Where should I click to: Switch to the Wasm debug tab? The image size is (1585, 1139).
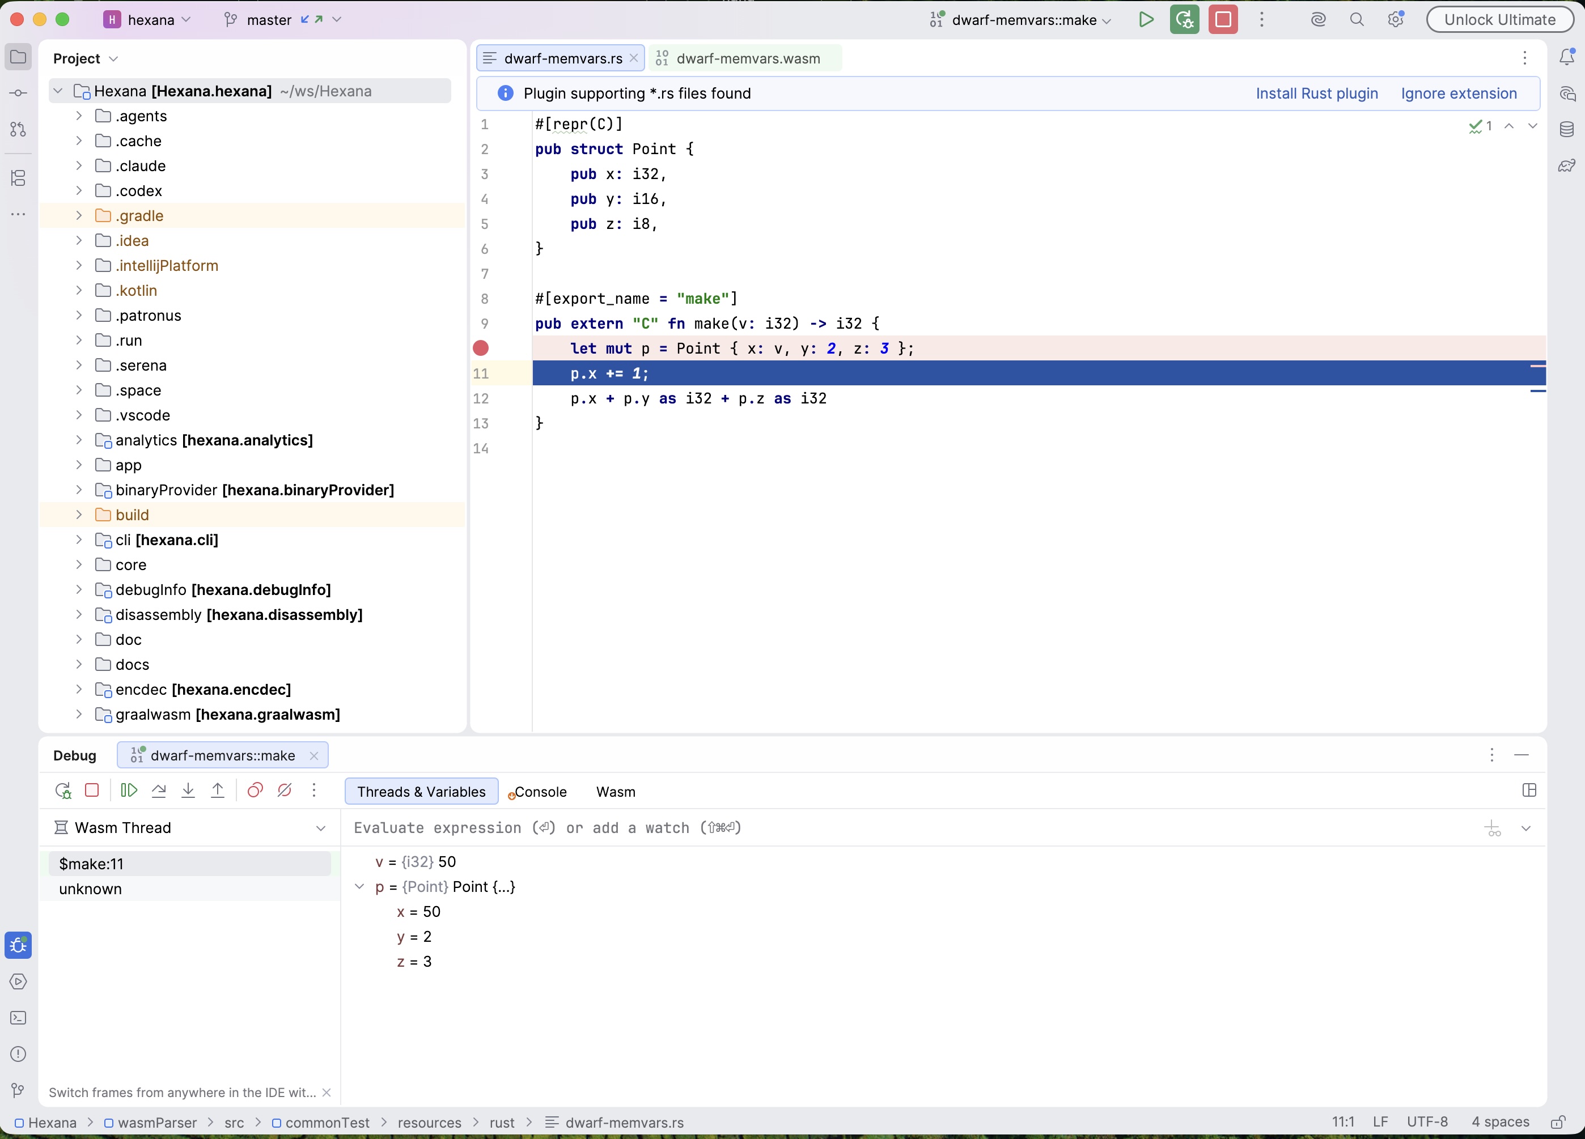coord(616,792)
